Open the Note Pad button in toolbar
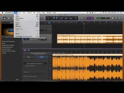The image size is (124, 93). coord(113,18)
